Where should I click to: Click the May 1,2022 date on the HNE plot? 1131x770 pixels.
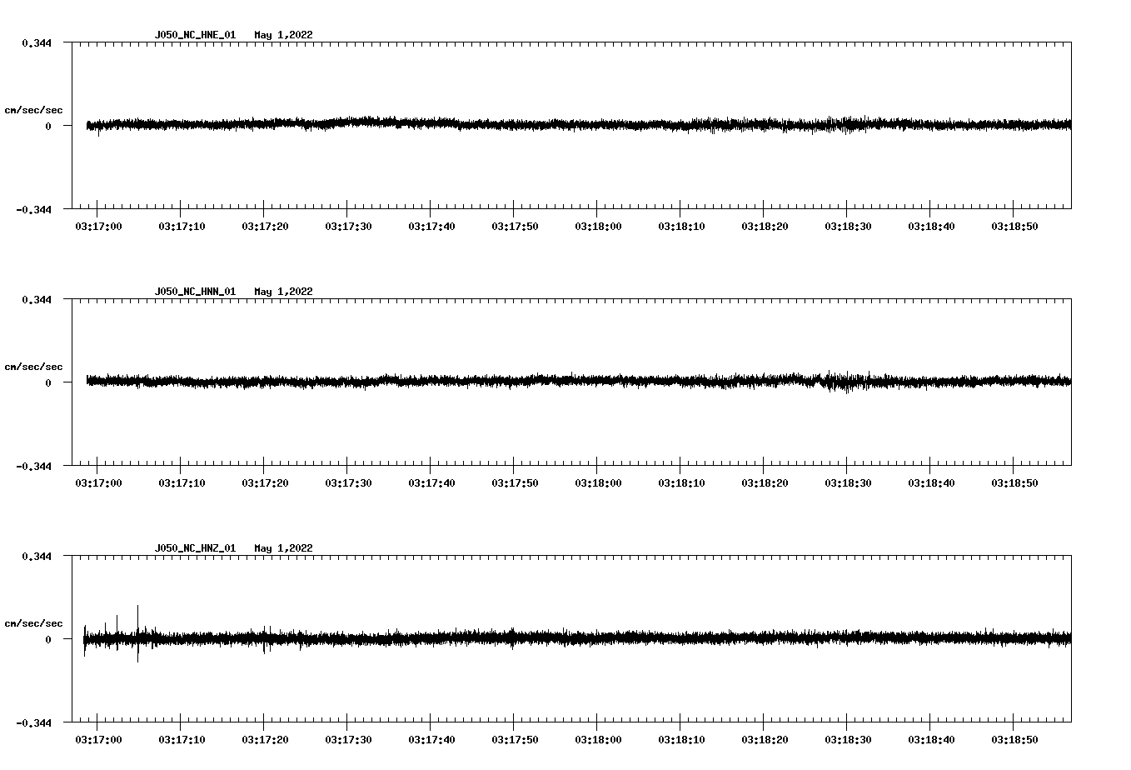(x=283, y=35)
